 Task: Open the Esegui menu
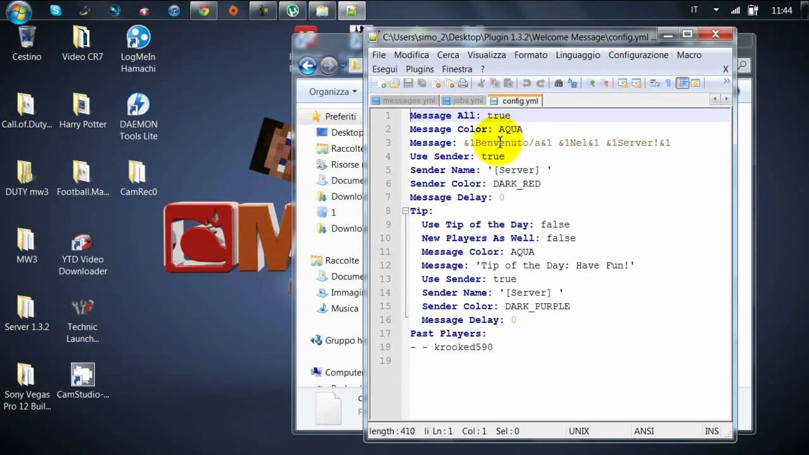click(x=385, y=69)
